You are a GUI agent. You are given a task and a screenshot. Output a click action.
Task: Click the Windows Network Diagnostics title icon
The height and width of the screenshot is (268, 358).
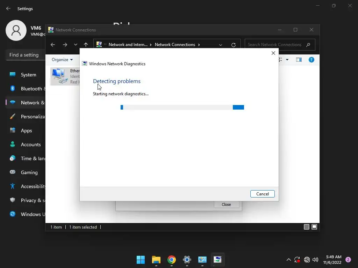(x=85, y=64)
